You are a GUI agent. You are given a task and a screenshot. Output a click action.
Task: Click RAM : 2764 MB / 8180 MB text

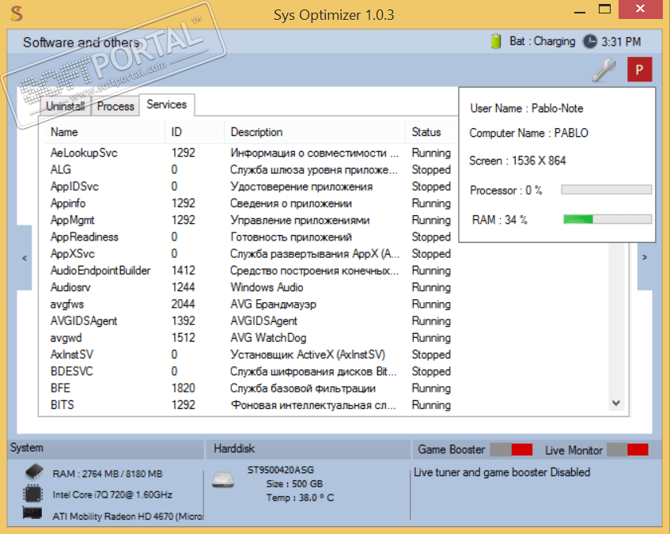108,474
